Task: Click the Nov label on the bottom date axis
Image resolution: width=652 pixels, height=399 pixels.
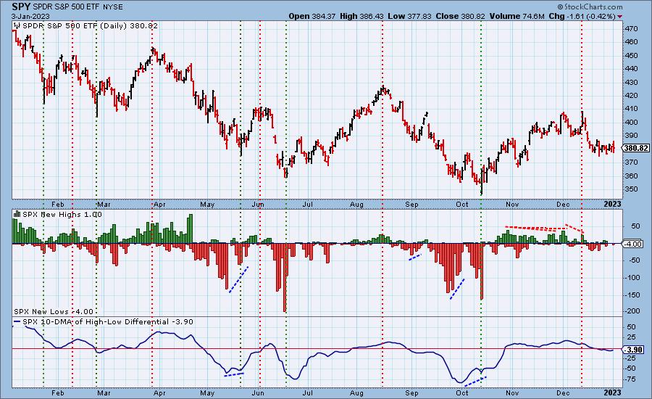Action: point(512,392)
